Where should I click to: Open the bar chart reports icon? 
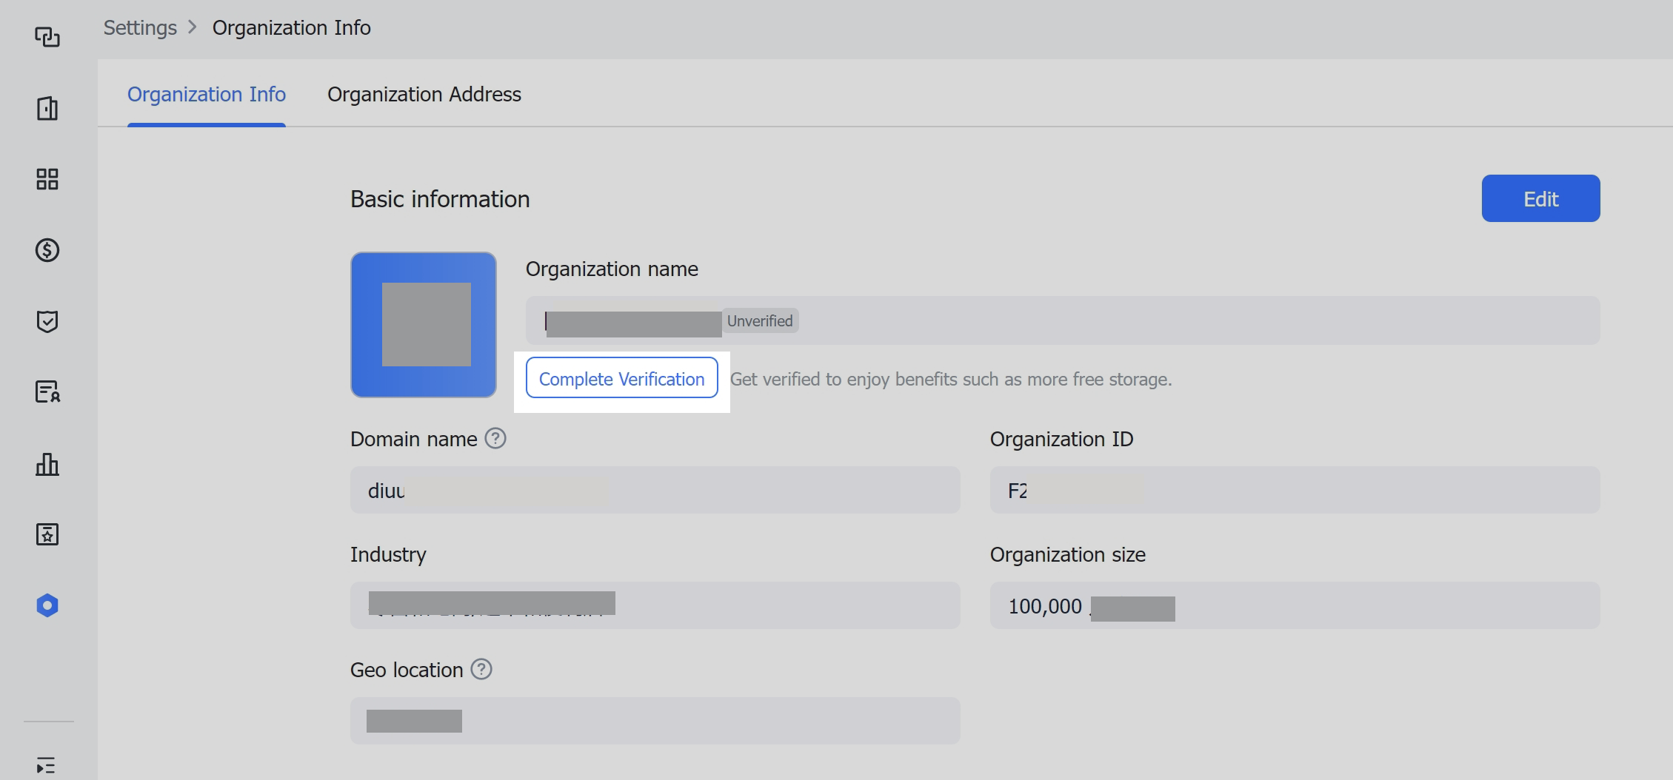(47, 464)
